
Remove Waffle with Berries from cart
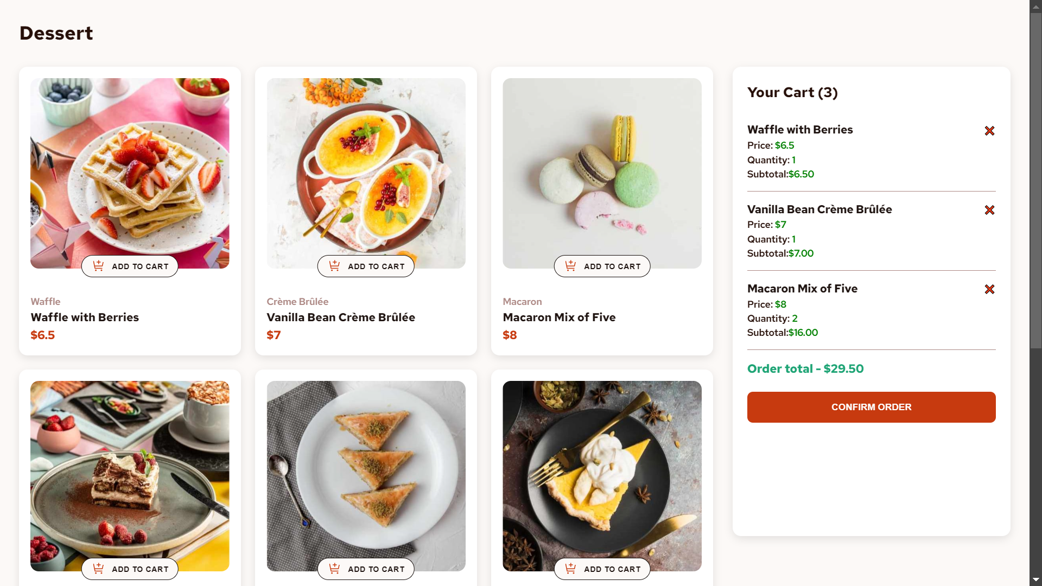click(989, 131)
